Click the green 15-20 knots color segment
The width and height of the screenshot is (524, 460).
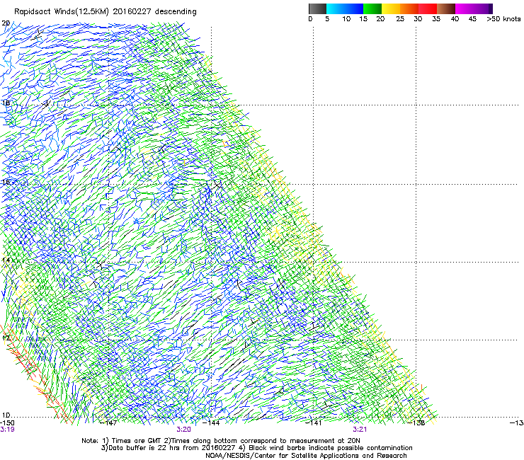(372, 8)
